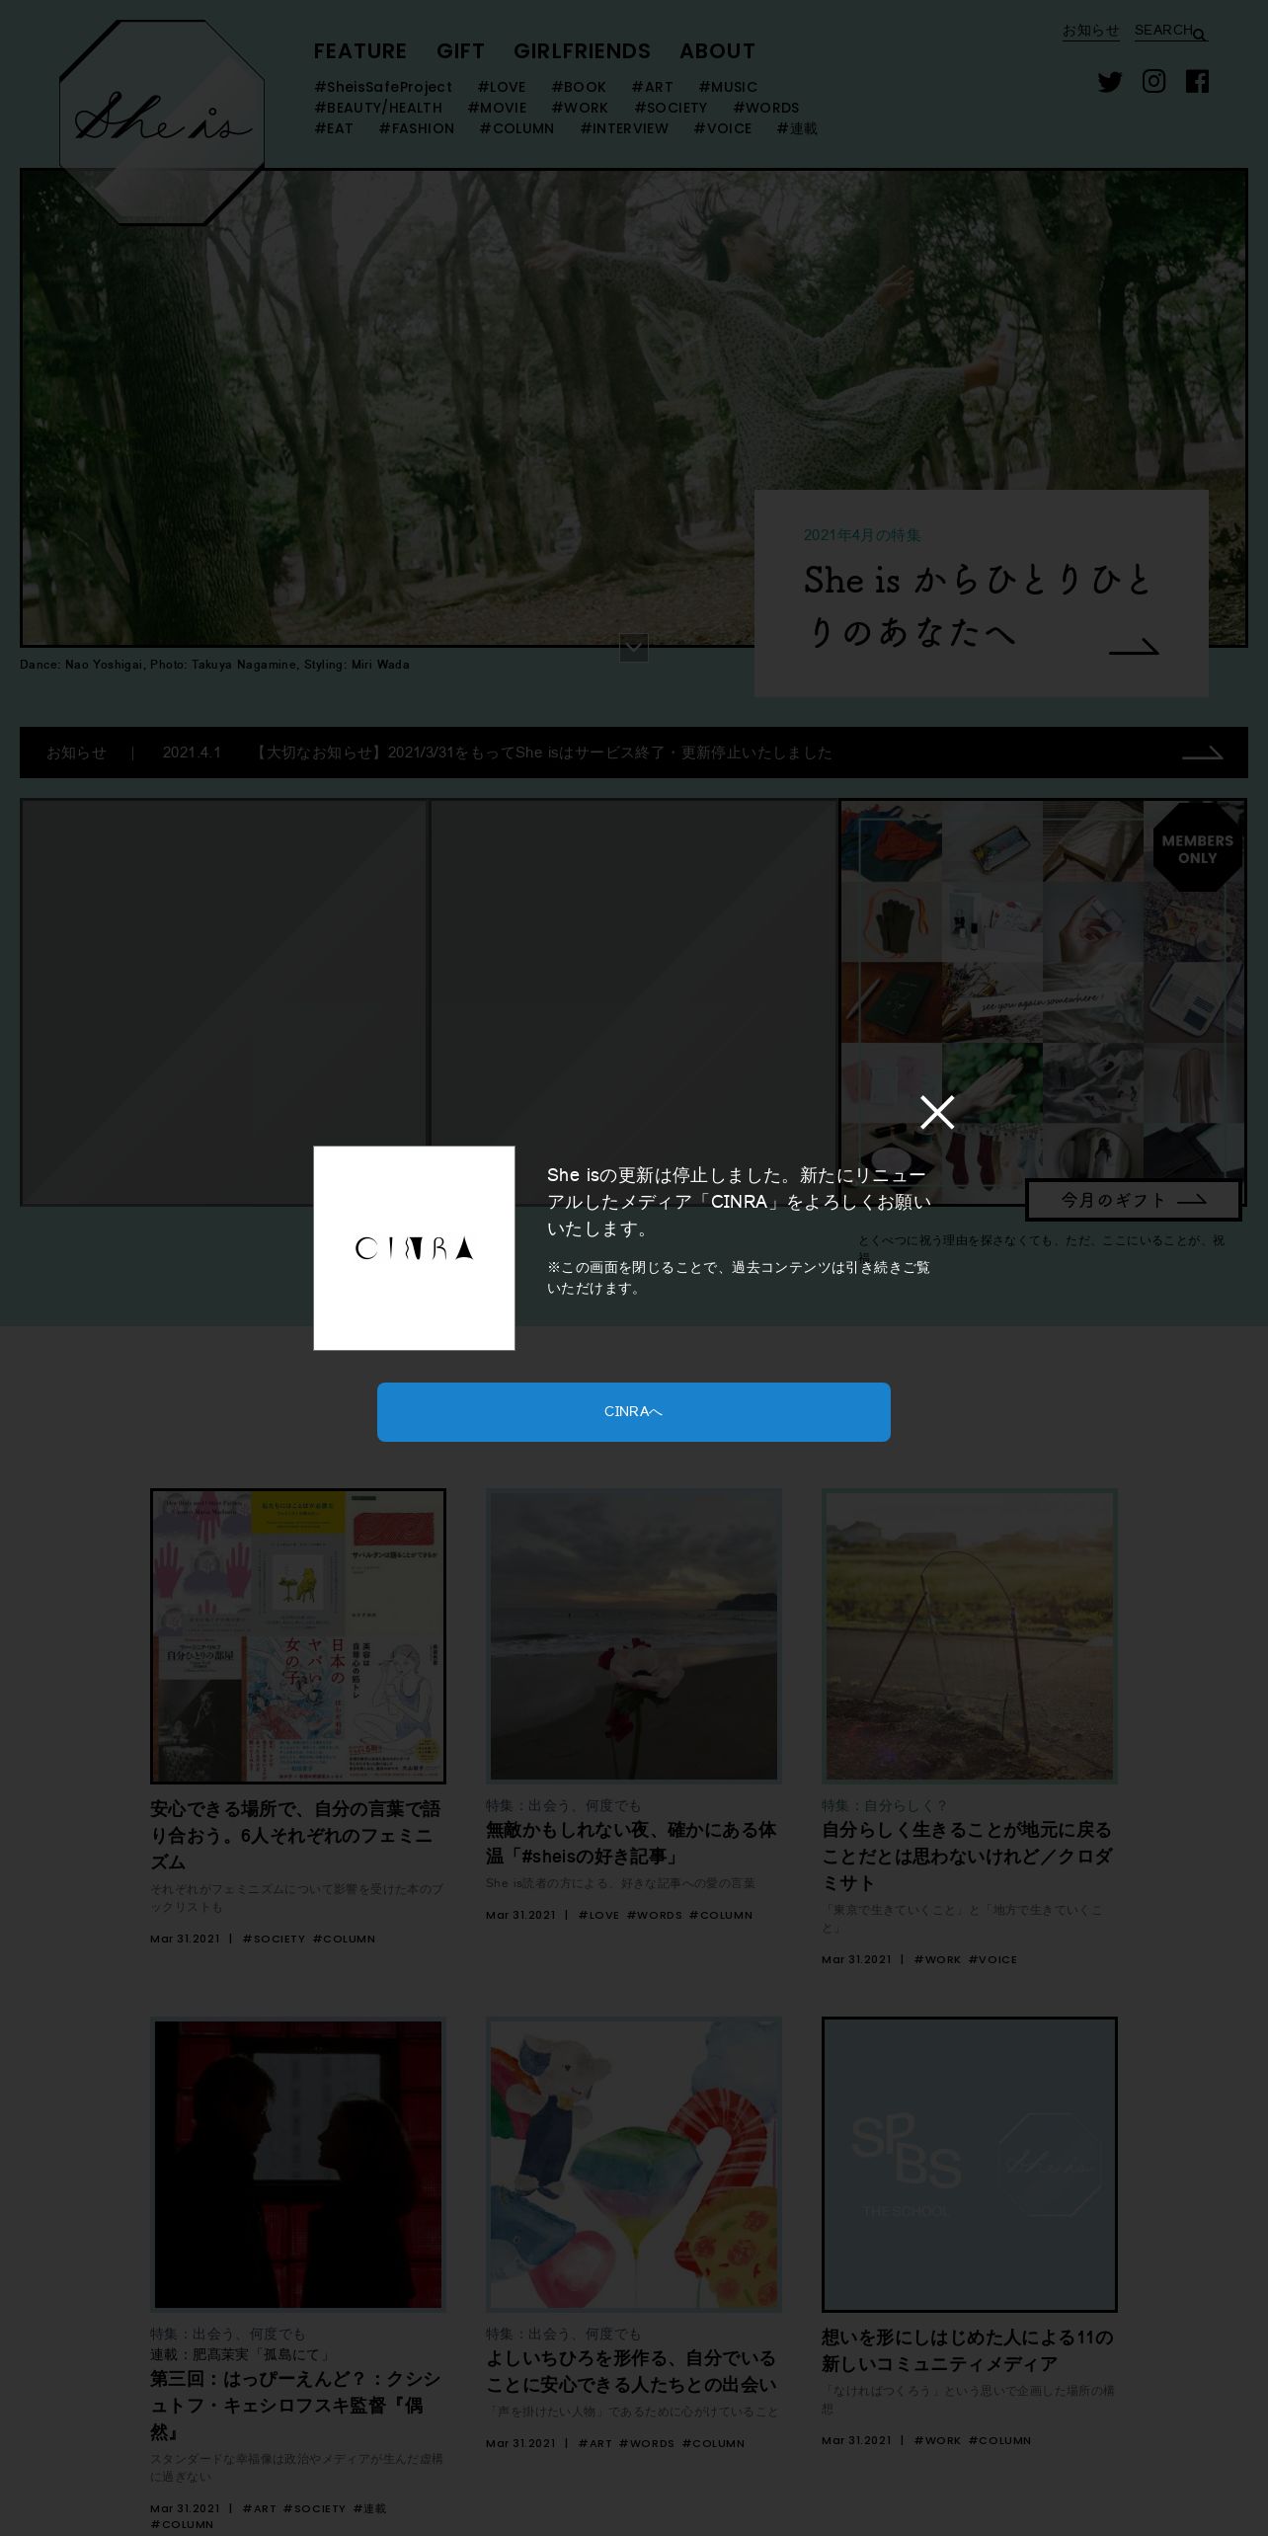Screen dimensions: 1268x2536
Task: Open the 自分らしく生きること article title
Action: (968, 1856)
